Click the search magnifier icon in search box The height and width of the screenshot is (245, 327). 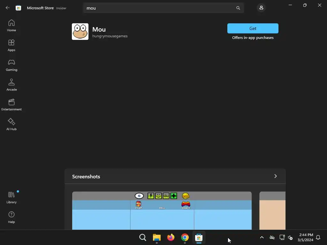[238, 8]
